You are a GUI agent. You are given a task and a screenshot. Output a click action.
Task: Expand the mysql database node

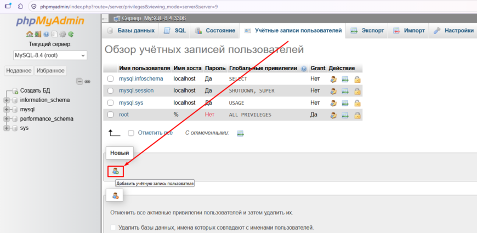[7, 110]
